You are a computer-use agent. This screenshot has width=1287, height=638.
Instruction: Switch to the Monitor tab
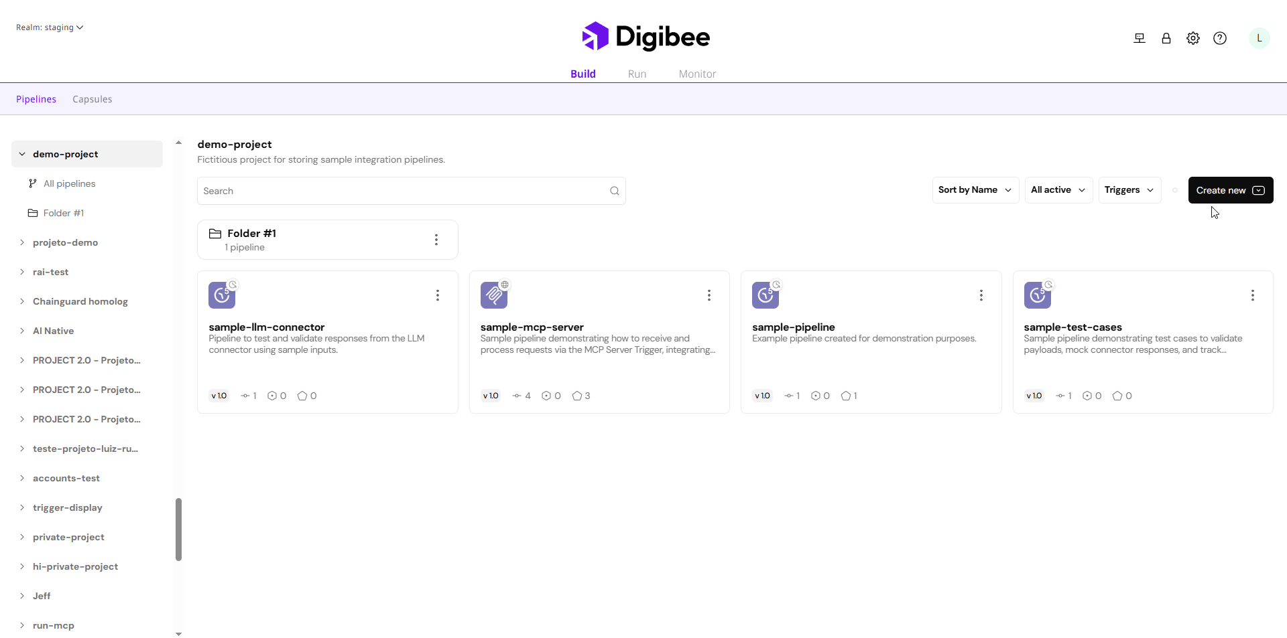pos(697,74)
